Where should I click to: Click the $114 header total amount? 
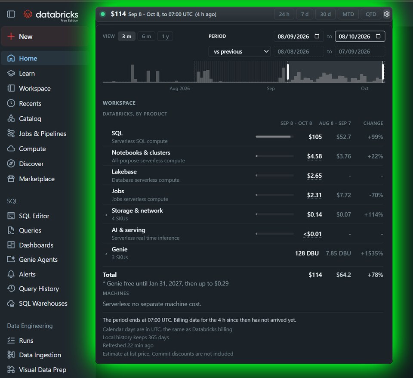pos(118,14)
